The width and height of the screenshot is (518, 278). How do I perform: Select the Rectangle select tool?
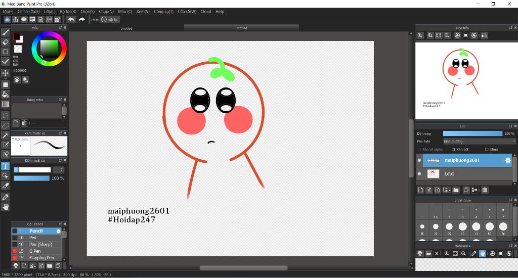5,116
